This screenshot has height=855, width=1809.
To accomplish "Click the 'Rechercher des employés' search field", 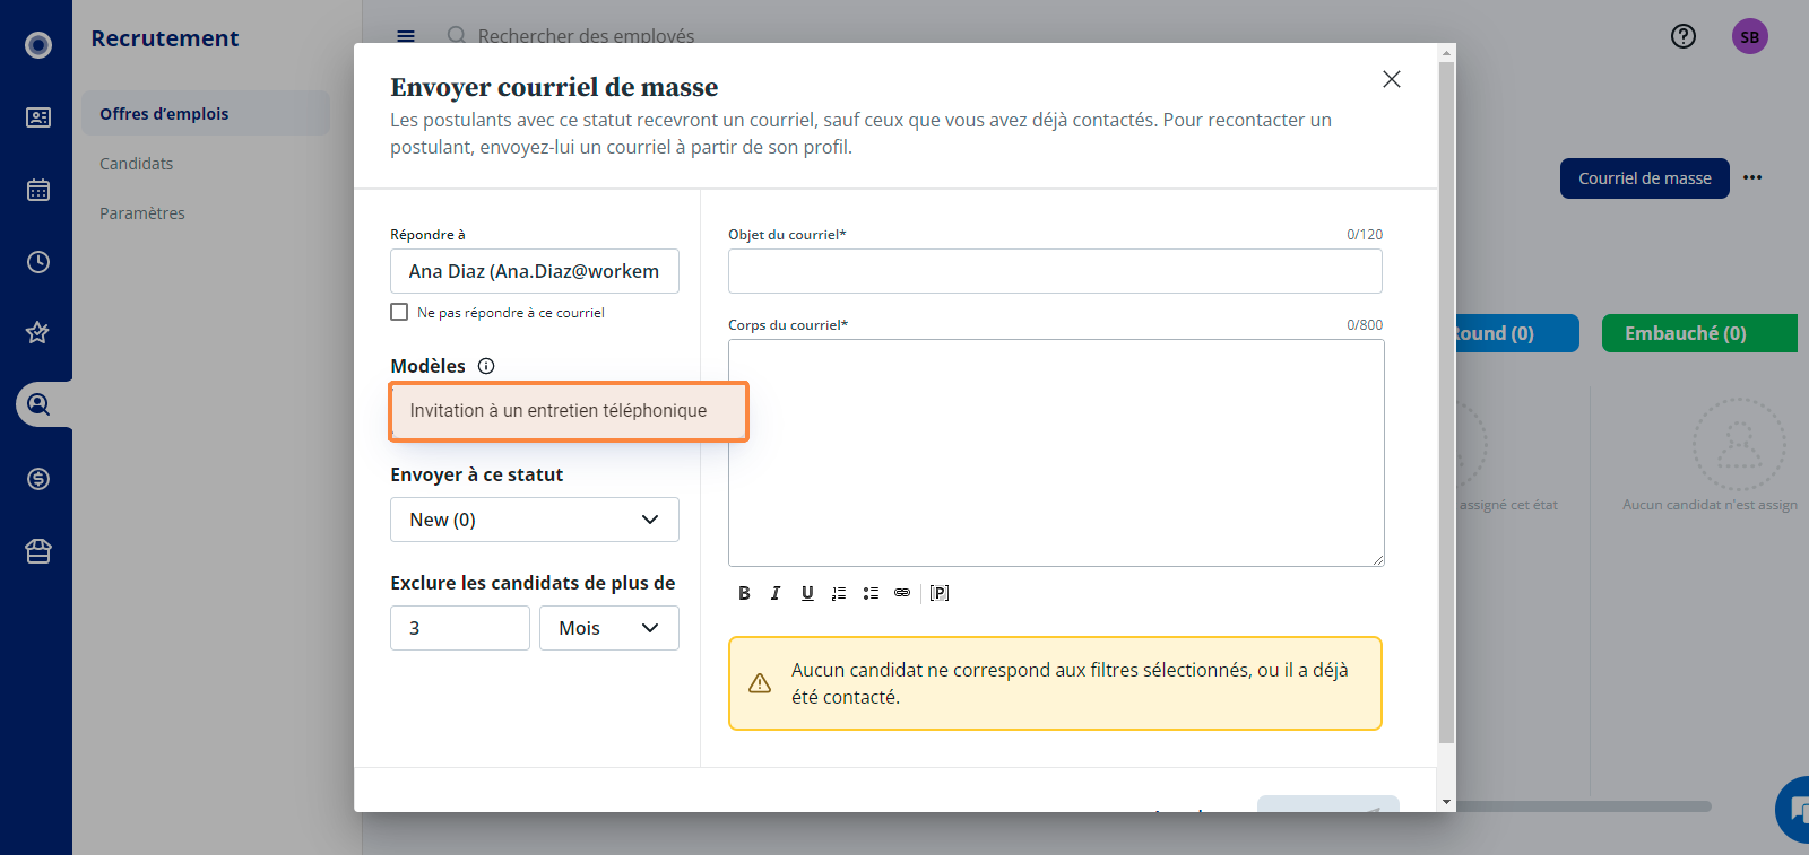I will click(x=586, y=36).
